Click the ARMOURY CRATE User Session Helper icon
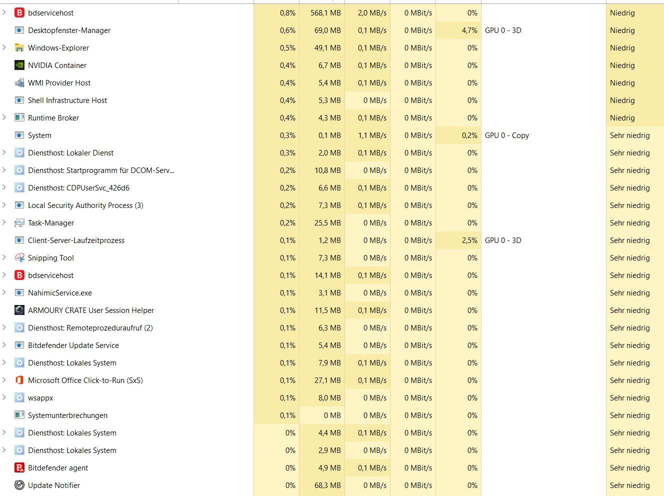The width and height of the screenshot is (664, 496). coord(19,310)
